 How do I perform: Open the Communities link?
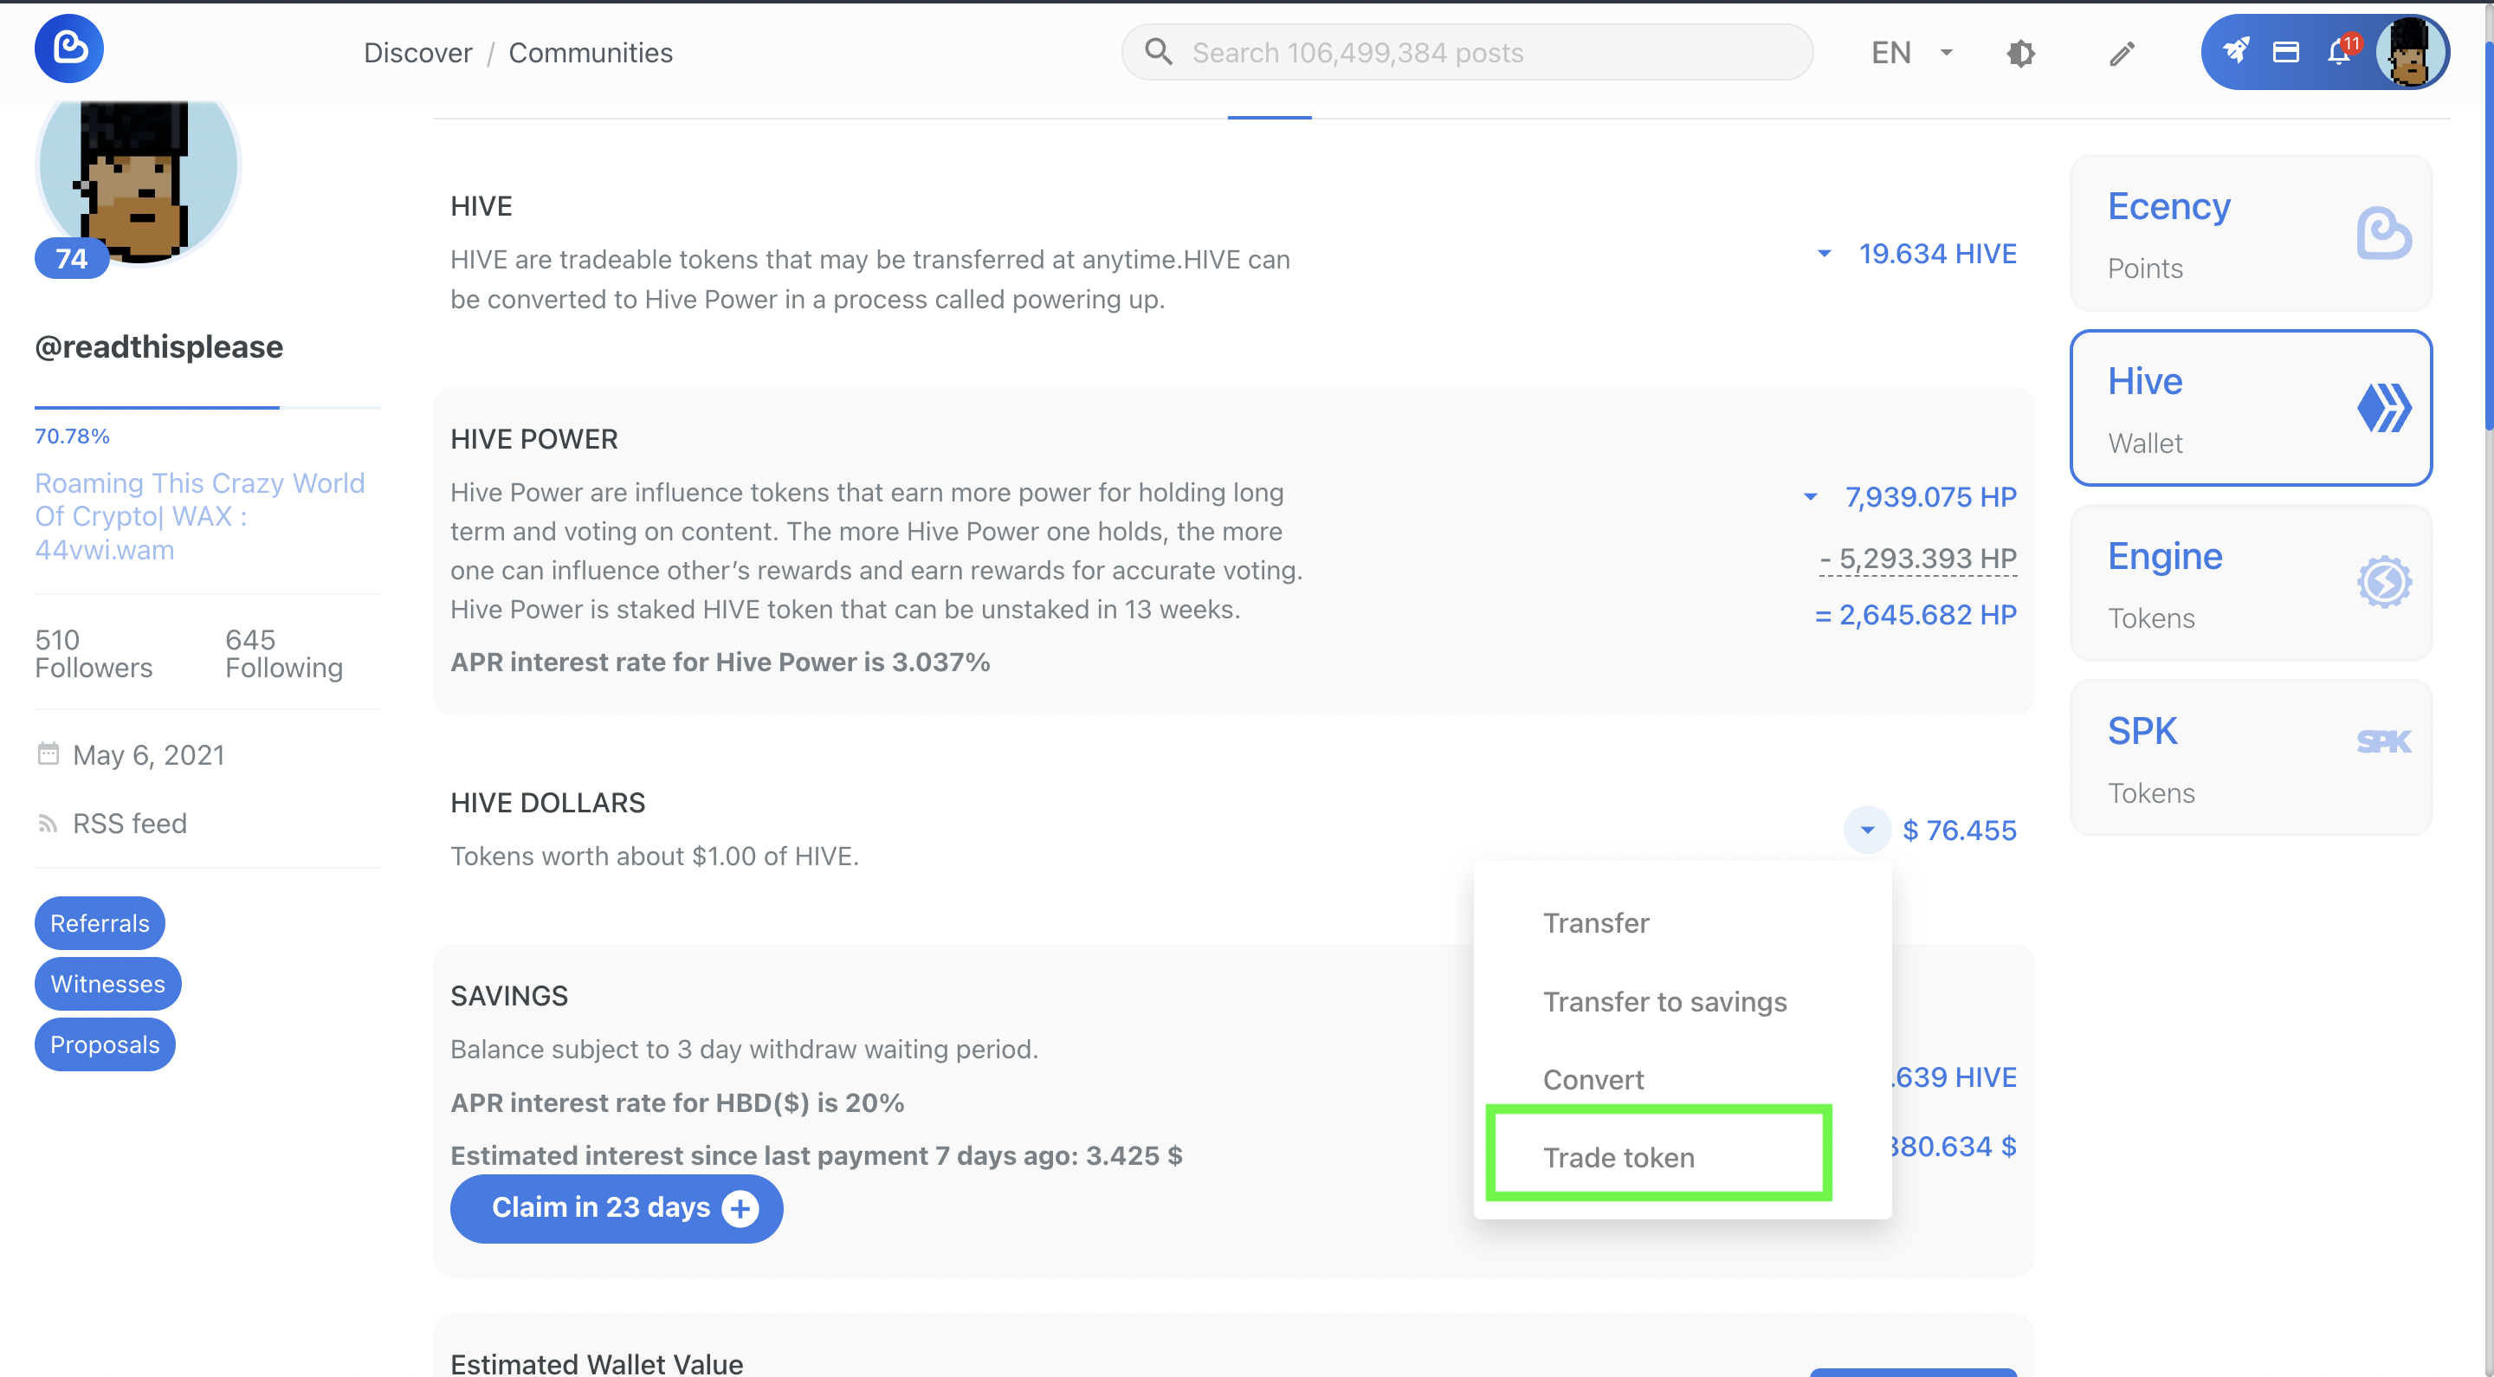591,53
